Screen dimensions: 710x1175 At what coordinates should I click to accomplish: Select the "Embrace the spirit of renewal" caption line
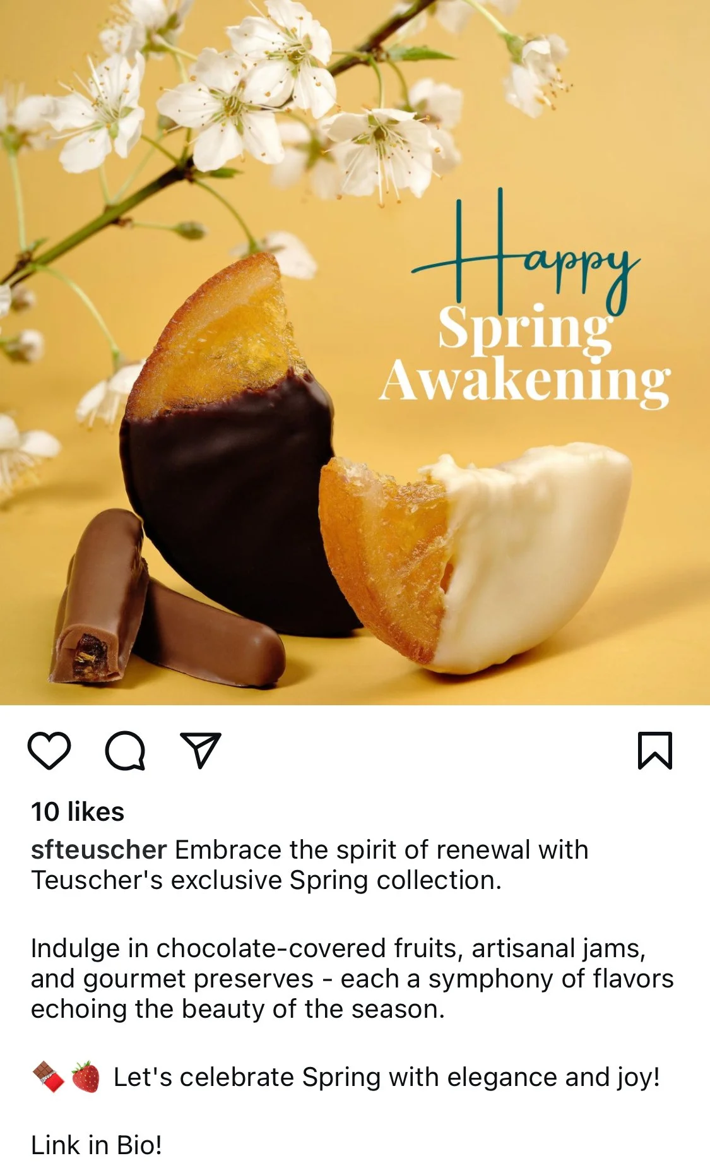click(382, 850)
